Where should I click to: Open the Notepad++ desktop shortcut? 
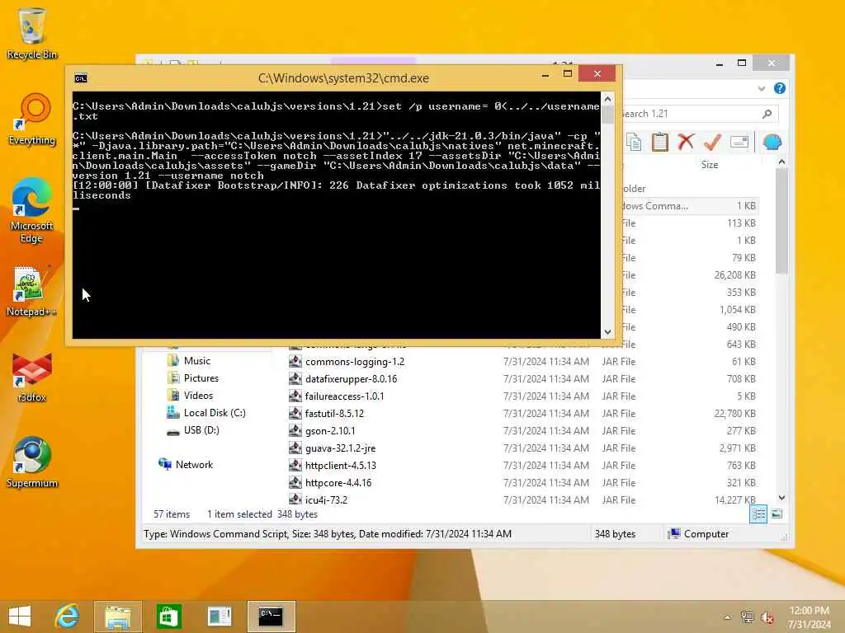[x=31, y=291]
